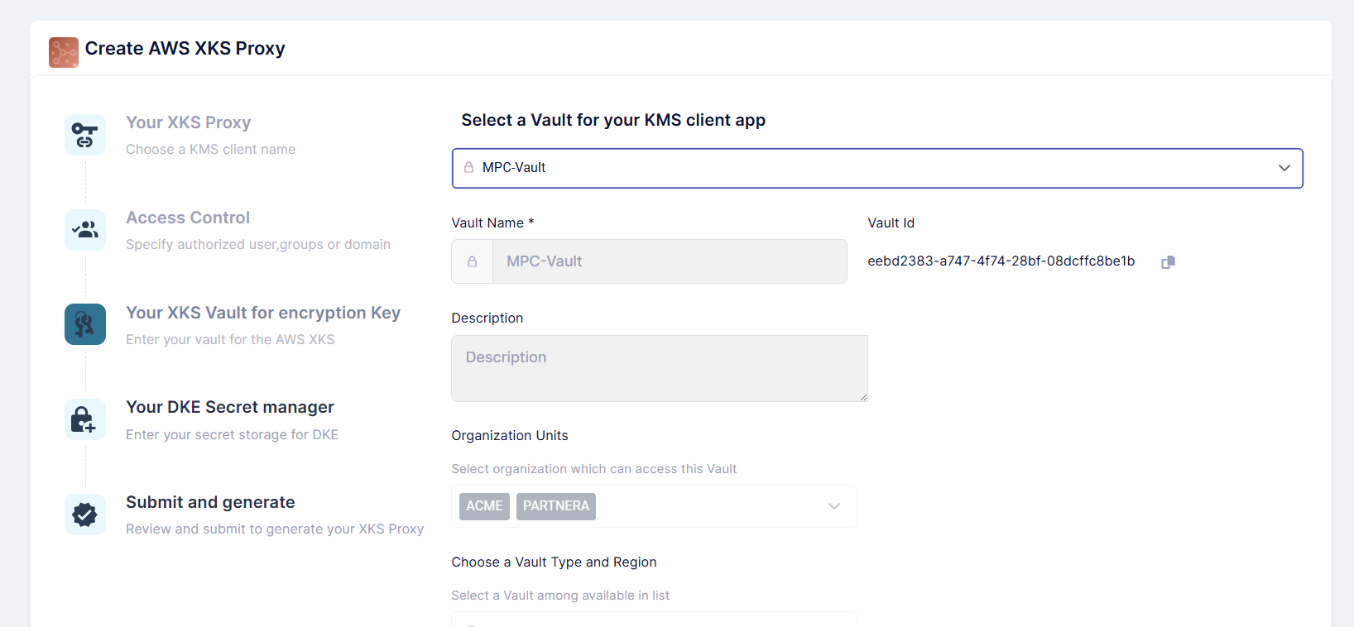Go to Your XKS Proxy step
This screenshot has width=1354, height=627.
click(188, 122)
